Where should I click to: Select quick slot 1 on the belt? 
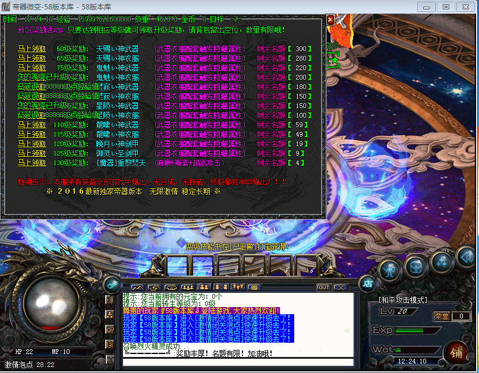(177, 265)
